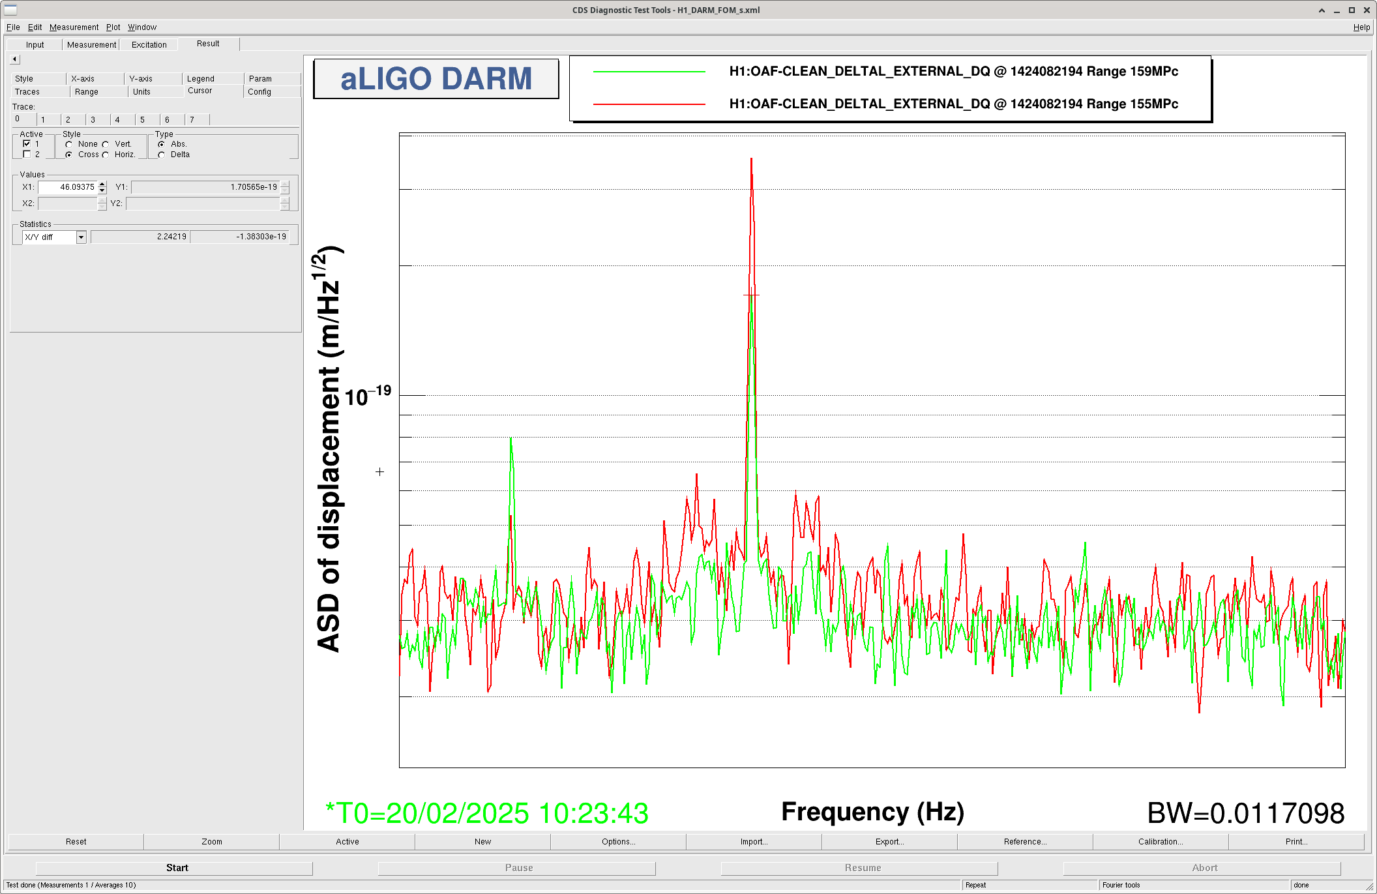Image resolution: width=1377 pixels, height=894 pixels.
Task: Click the Print... button
Action: 1297,842
